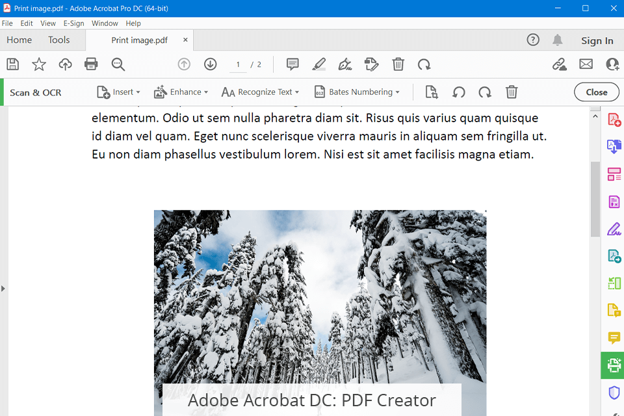
Task: Click Sign In
Action: [597, 40]
